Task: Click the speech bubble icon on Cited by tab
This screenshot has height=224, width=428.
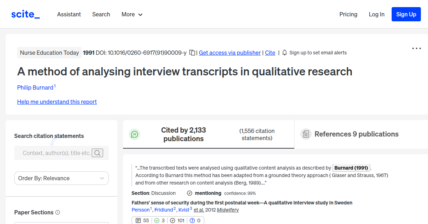Action: (x=134, y=134)
